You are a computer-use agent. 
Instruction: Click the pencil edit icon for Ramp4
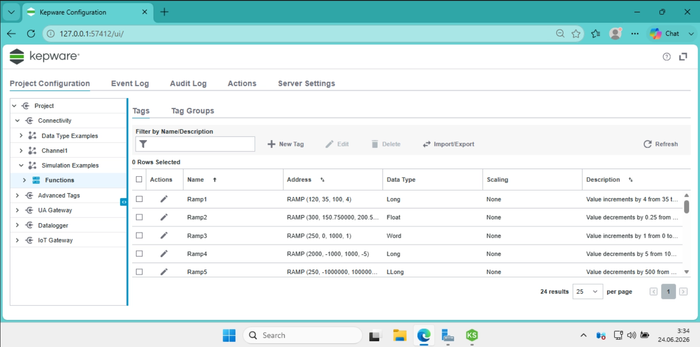click(x=164, y=253)
